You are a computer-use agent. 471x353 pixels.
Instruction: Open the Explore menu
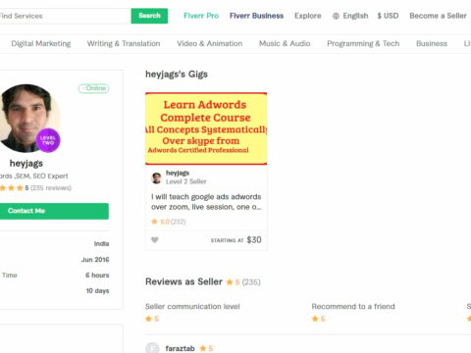308,16
